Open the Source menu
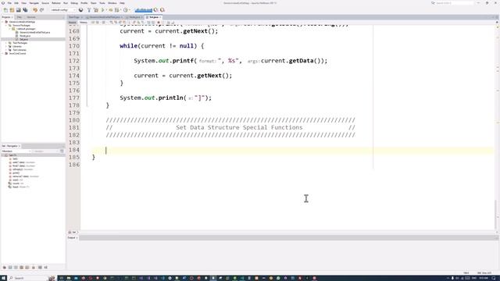 [45, 3]
